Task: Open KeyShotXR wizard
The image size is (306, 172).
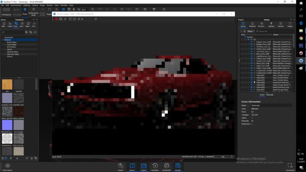Action: (x=166, y=167)
